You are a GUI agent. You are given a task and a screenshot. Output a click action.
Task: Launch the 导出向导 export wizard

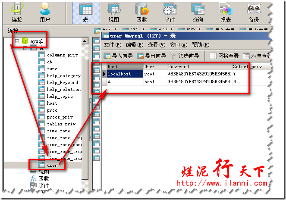(151, 56)
